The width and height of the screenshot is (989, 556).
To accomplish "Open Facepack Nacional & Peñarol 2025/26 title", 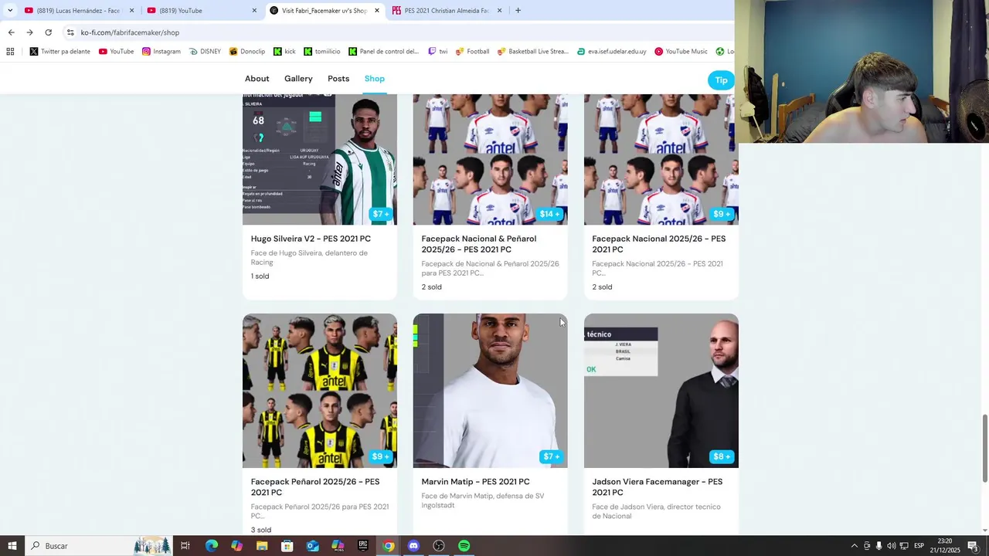I will coord(479,244).
